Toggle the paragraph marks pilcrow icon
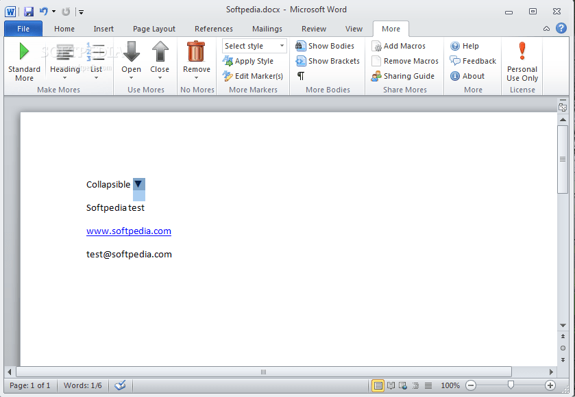Viewport: 575px width, 397px height. [x=301, y=76]
